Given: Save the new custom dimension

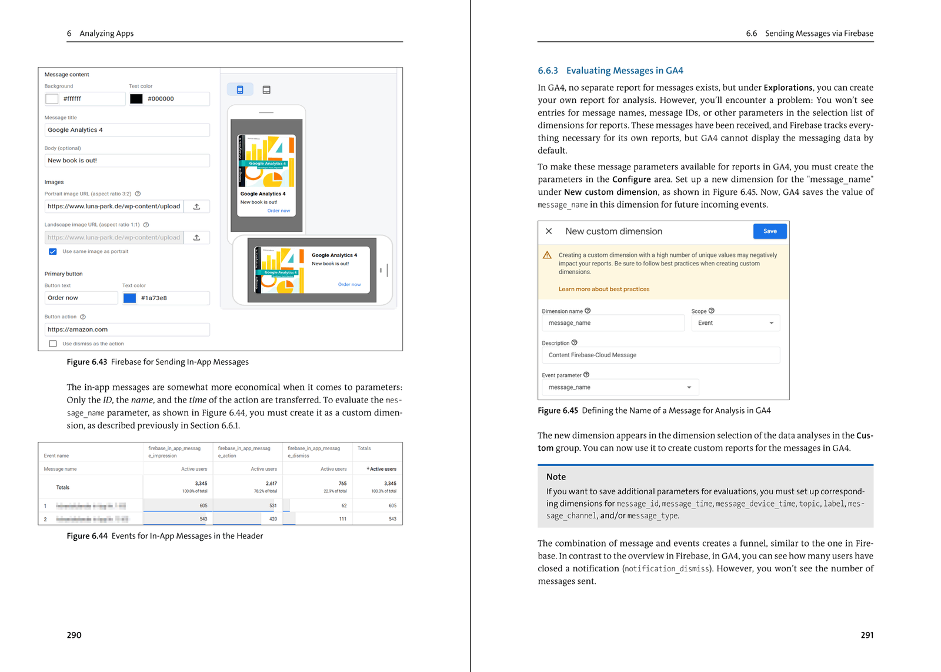Looking at the screenshot, I should point(770,231).
